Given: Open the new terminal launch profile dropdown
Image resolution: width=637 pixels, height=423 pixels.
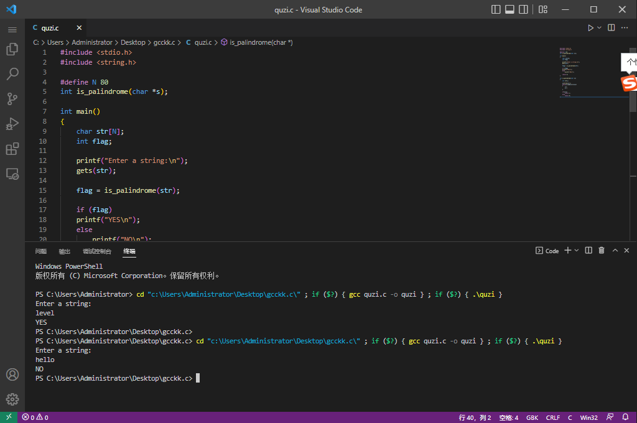Looking at the screenshot, I should [577, 251].
